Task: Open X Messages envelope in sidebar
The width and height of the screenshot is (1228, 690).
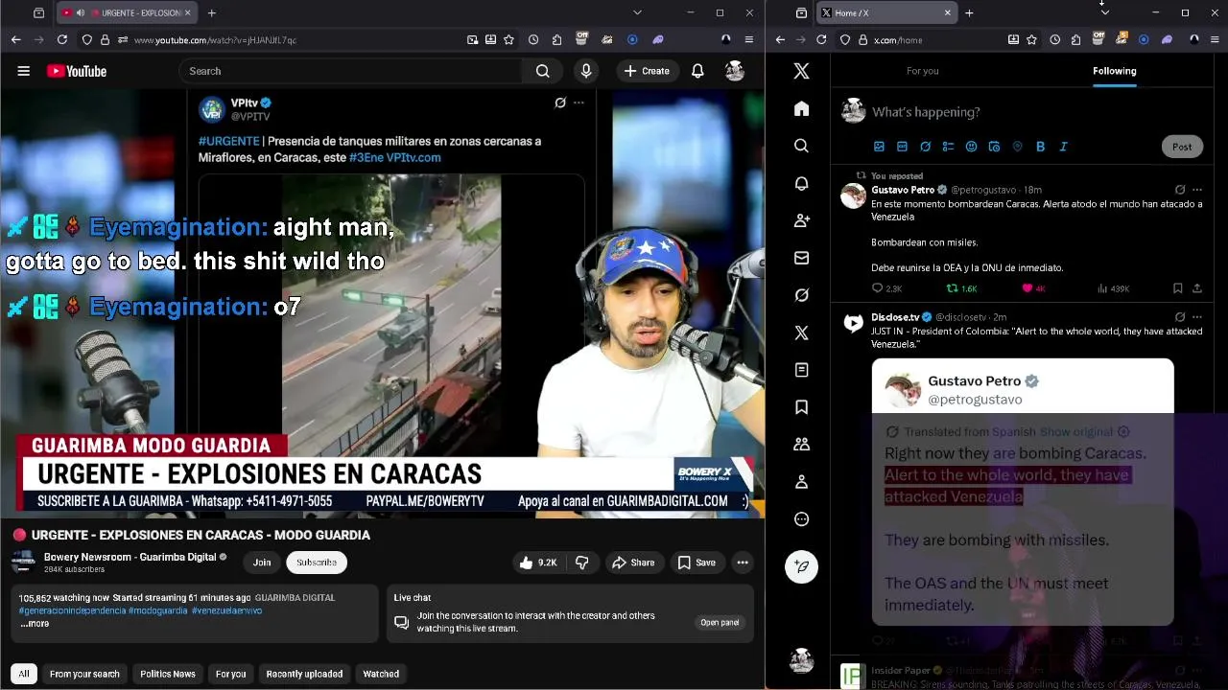Action: pyautogui.click(x=801, y=258)
